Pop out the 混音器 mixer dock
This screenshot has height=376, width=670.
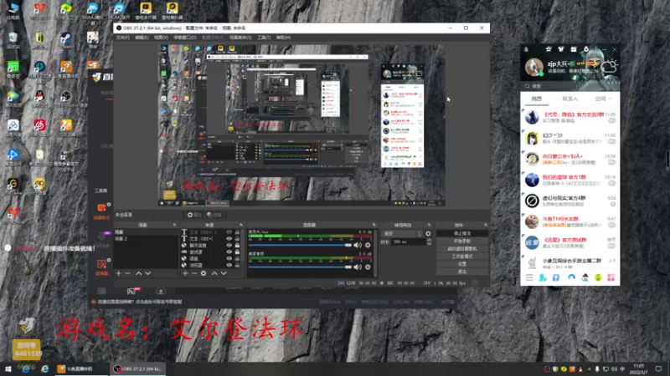coord(374,225)
